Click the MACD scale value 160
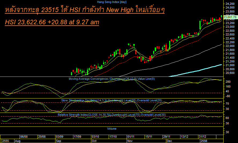The width and height of the screenshot is (238, 143). [228, 86]
